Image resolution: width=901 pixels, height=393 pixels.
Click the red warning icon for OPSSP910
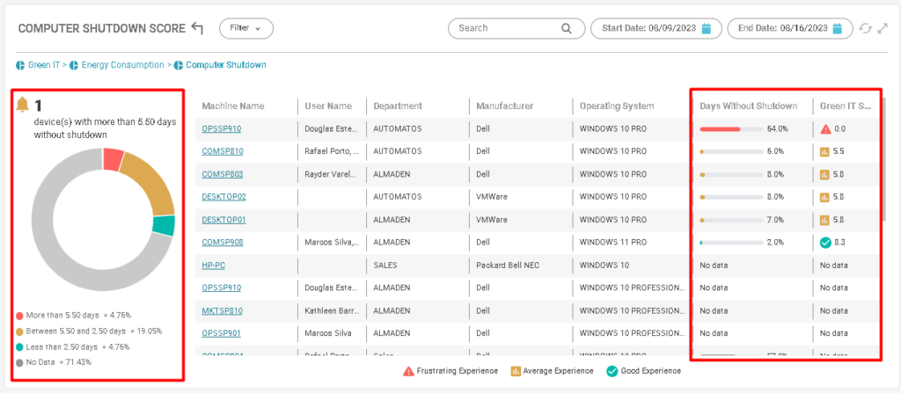[x=825, y=128]
